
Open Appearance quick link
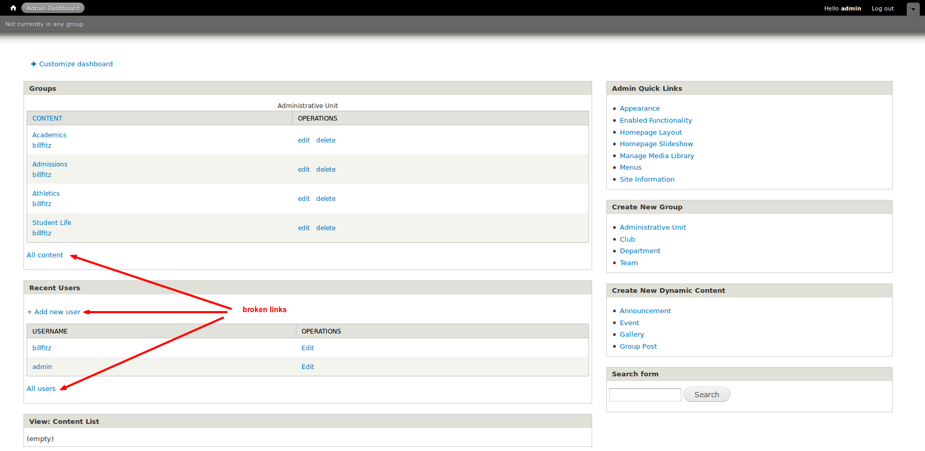(640, 108)
